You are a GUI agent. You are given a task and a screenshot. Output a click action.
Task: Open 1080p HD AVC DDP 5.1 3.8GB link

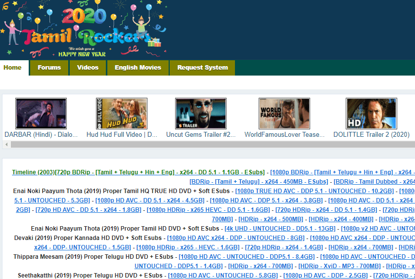point(266,200)
